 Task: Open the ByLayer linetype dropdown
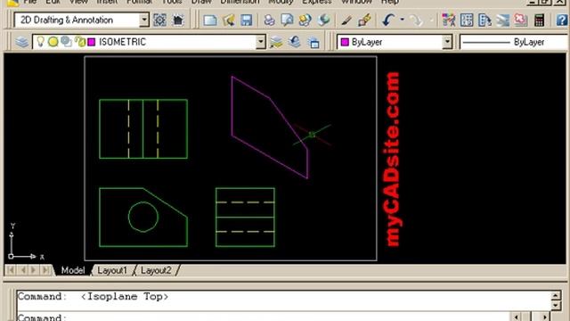click(x=514, y=42)
